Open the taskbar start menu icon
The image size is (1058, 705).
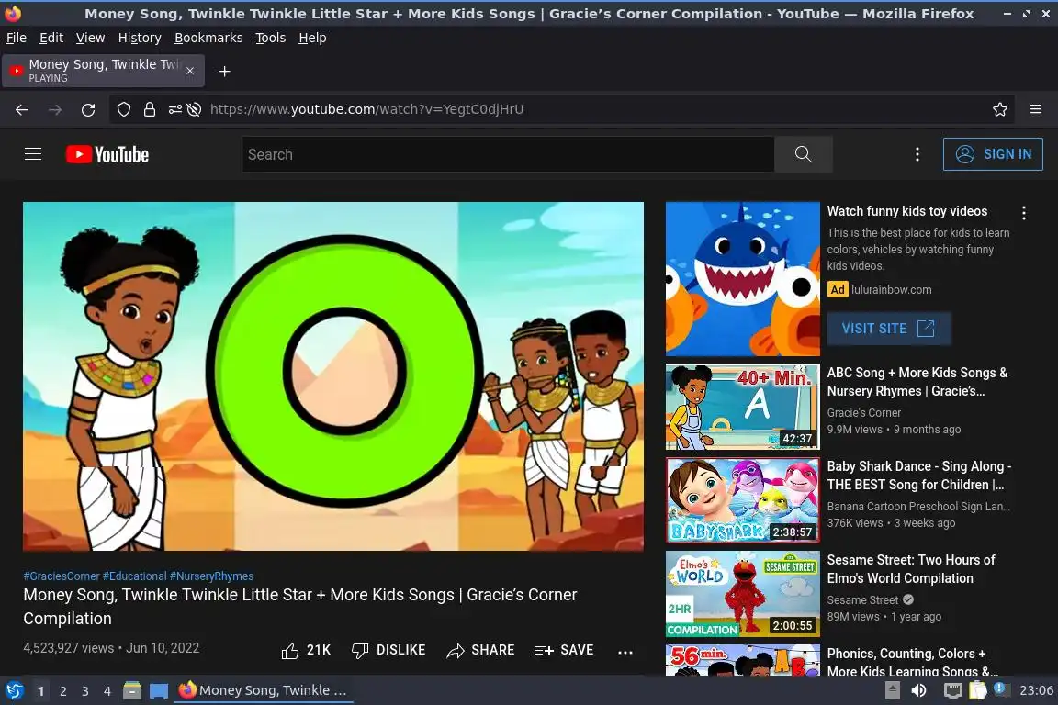pyautogui.click(x=14, y=690)
